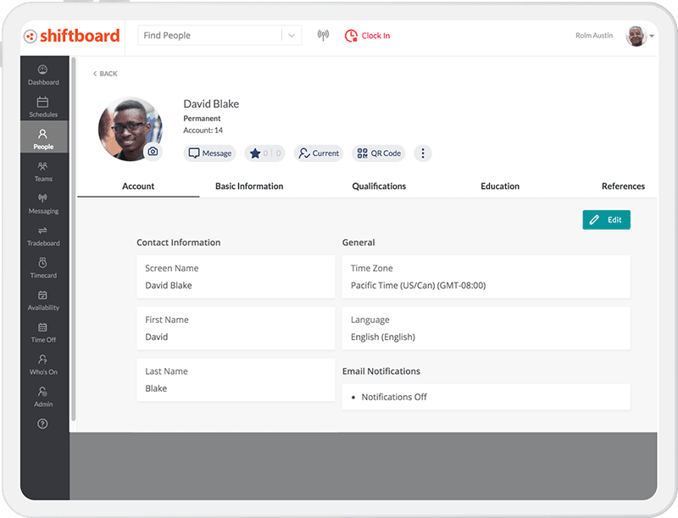Expand the Find People dropdown arrow
The width and height of the screenshot is (678, 518).
[292, 36]
